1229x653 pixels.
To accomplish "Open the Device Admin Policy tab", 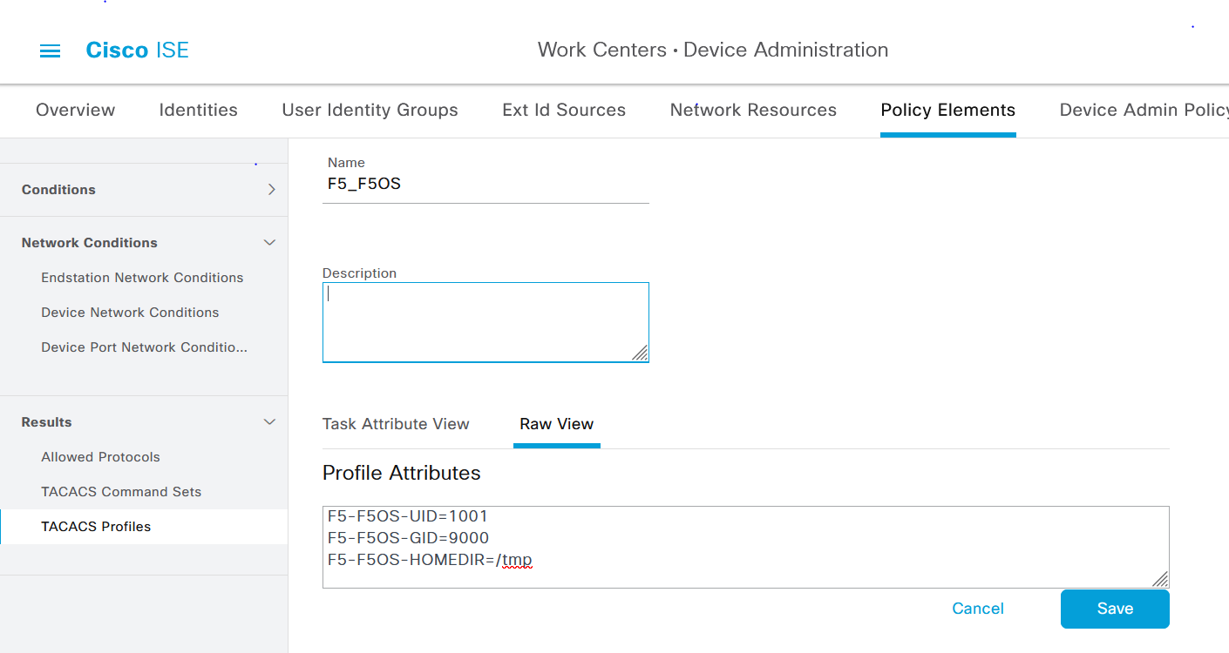I will pyautogui.click(x=1143, y=111).
